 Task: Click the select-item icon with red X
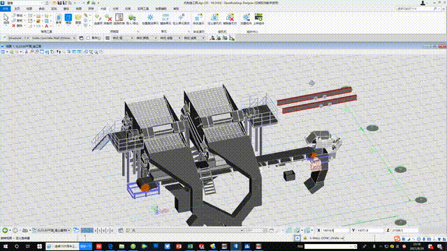[x=108, y=19]
